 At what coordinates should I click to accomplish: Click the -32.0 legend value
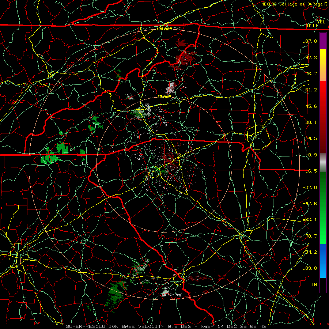[310, 188]
